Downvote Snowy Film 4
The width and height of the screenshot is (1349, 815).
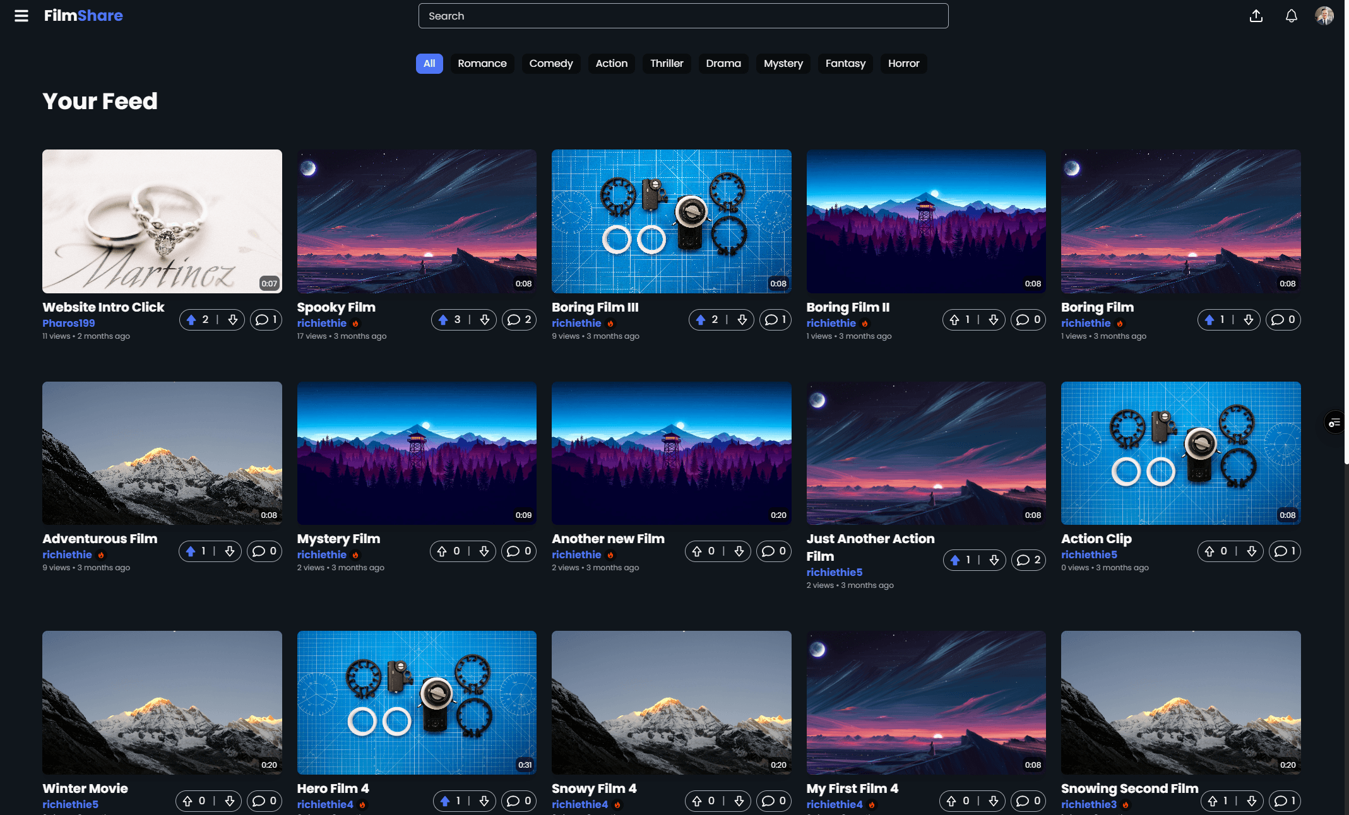739,801
